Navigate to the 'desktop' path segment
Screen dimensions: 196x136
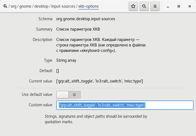[41, 6]
